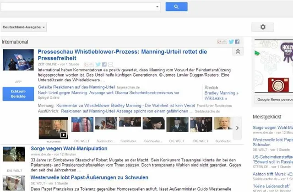This screenshot has height=192, width=293.
Task: Click inside the search input field
Action: click(x=78, y=7)
